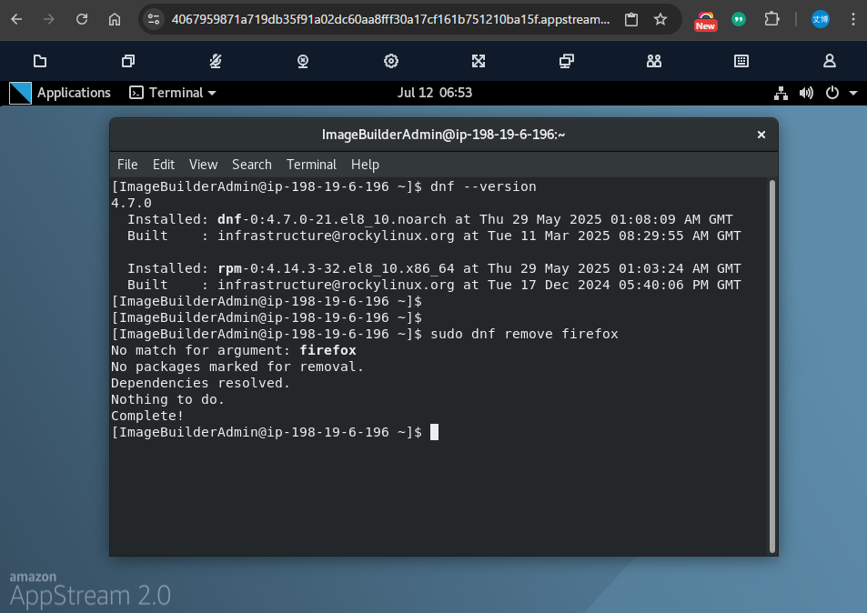This screenshot has height=613, width=867.
Task: Click the power icon in top panel
Action: click(x=832, y=93)
